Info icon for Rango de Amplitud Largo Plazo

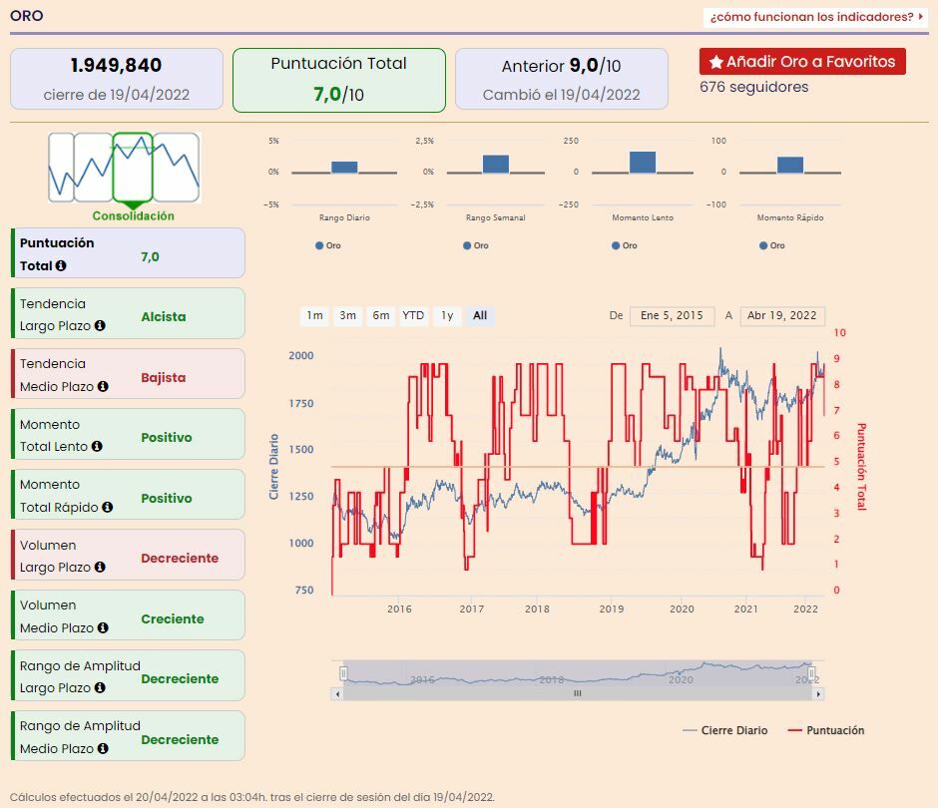pos(100,687)
